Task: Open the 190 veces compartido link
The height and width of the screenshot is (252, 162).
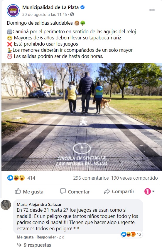Action: pos(134,178)
